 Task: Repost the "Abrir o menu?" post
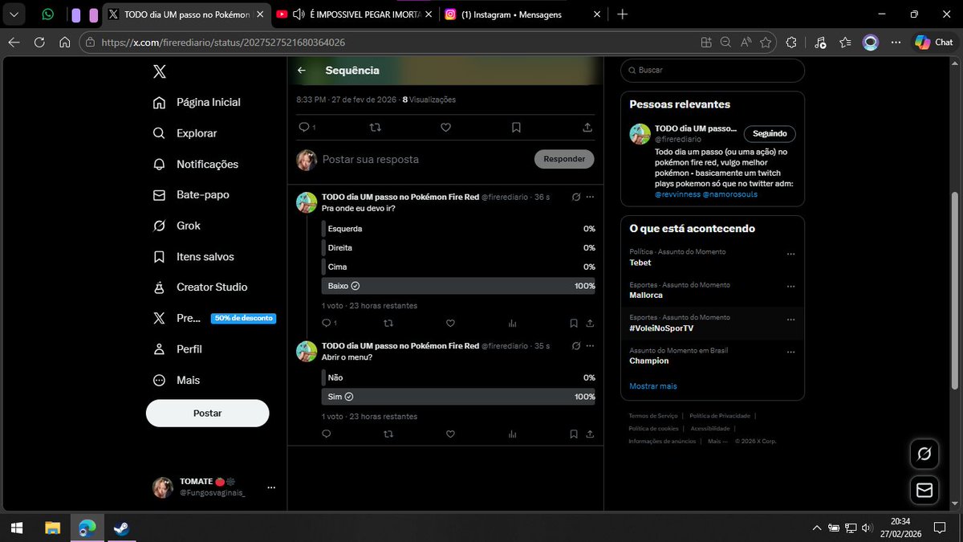click(388, 434)
